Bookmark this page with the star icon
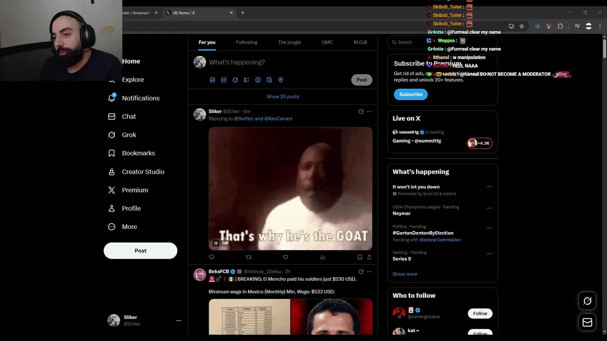Screen dimensions: 607x341 coord(522,27)
